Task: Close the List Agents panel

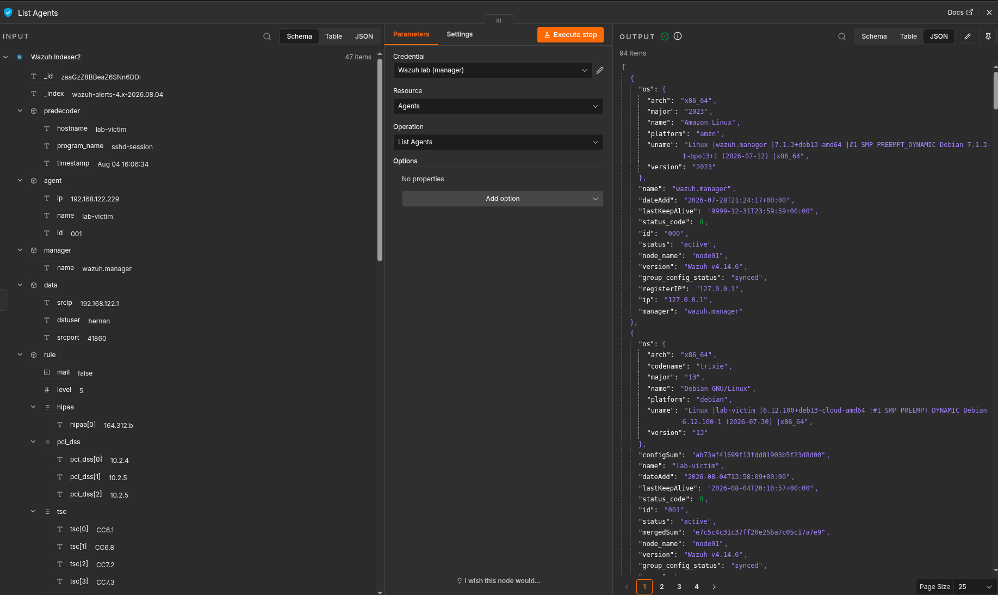Action: (989, 13)
